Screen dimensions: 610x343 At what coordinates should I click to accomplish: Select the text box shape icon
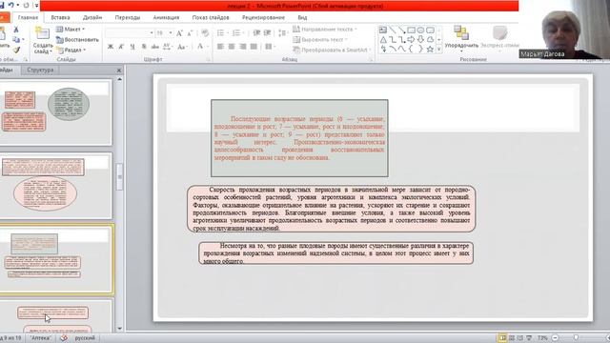tap(383, 30)
